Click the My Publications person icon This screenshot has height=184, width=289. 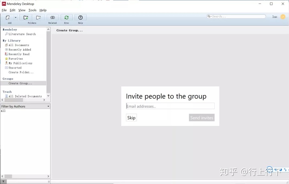pyautogui.click(x=6, y=63)
